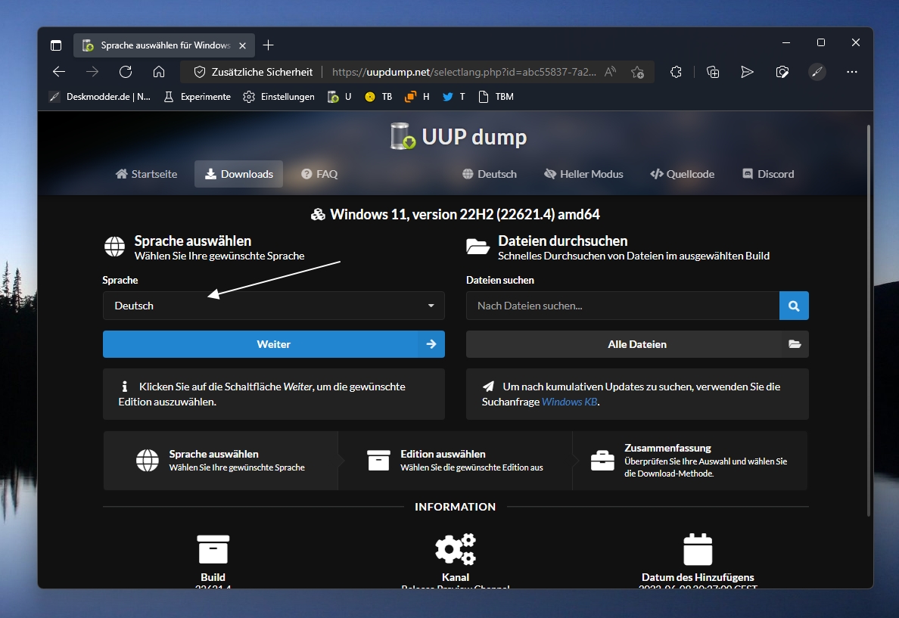Add this page to favorites
899x618 pixels.
(637, 72)
